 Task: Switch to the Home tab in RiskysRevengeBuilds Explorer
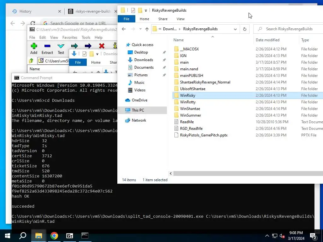coord(144,19)
